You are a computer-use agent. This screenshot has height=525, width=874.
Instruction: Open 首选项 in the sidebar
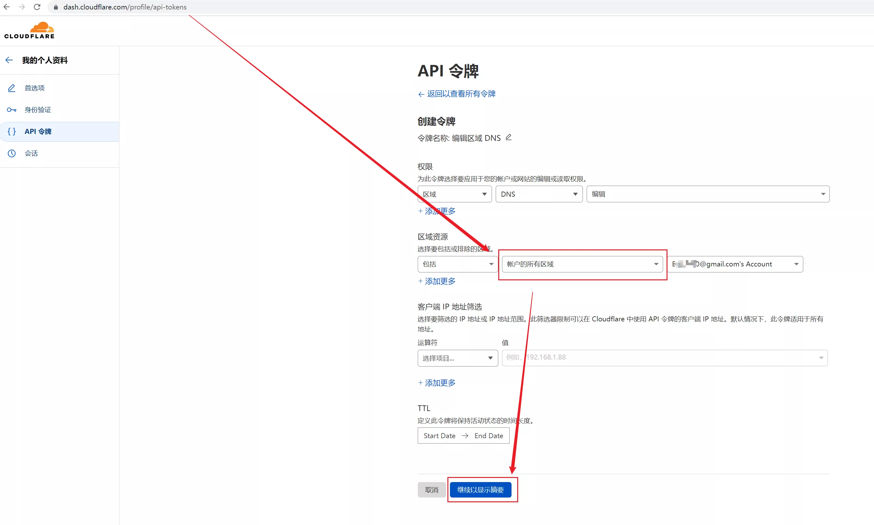(x=35, y=88)
